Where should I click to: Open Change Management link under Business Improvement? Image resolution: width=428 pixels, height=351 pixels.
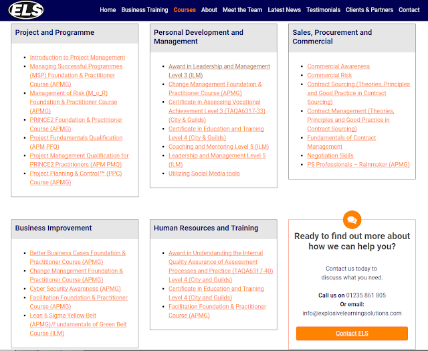click(x=76, y=275)
